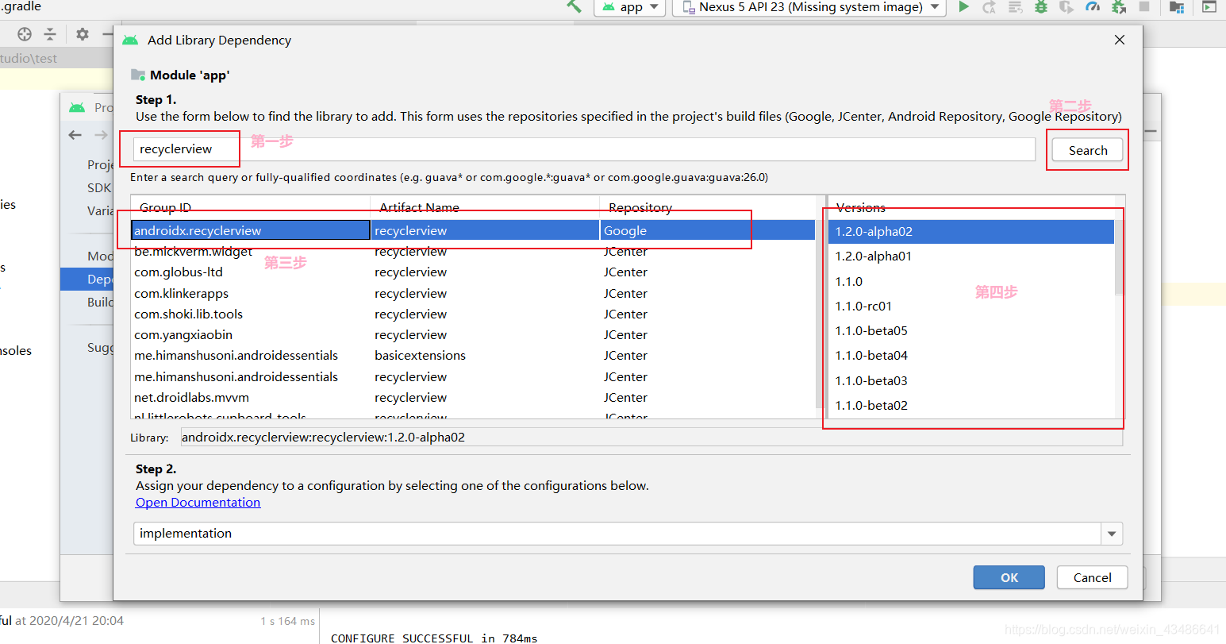Open the Open Documentation link

point(198,503)
